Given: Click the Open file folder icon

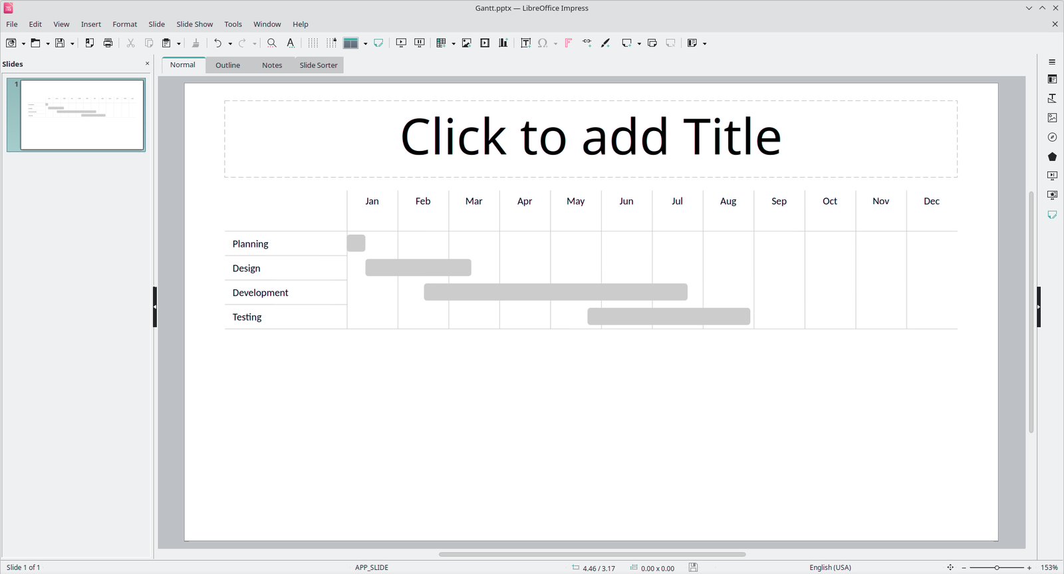Looking at the screenshot, I should click(x=35, y=43).
